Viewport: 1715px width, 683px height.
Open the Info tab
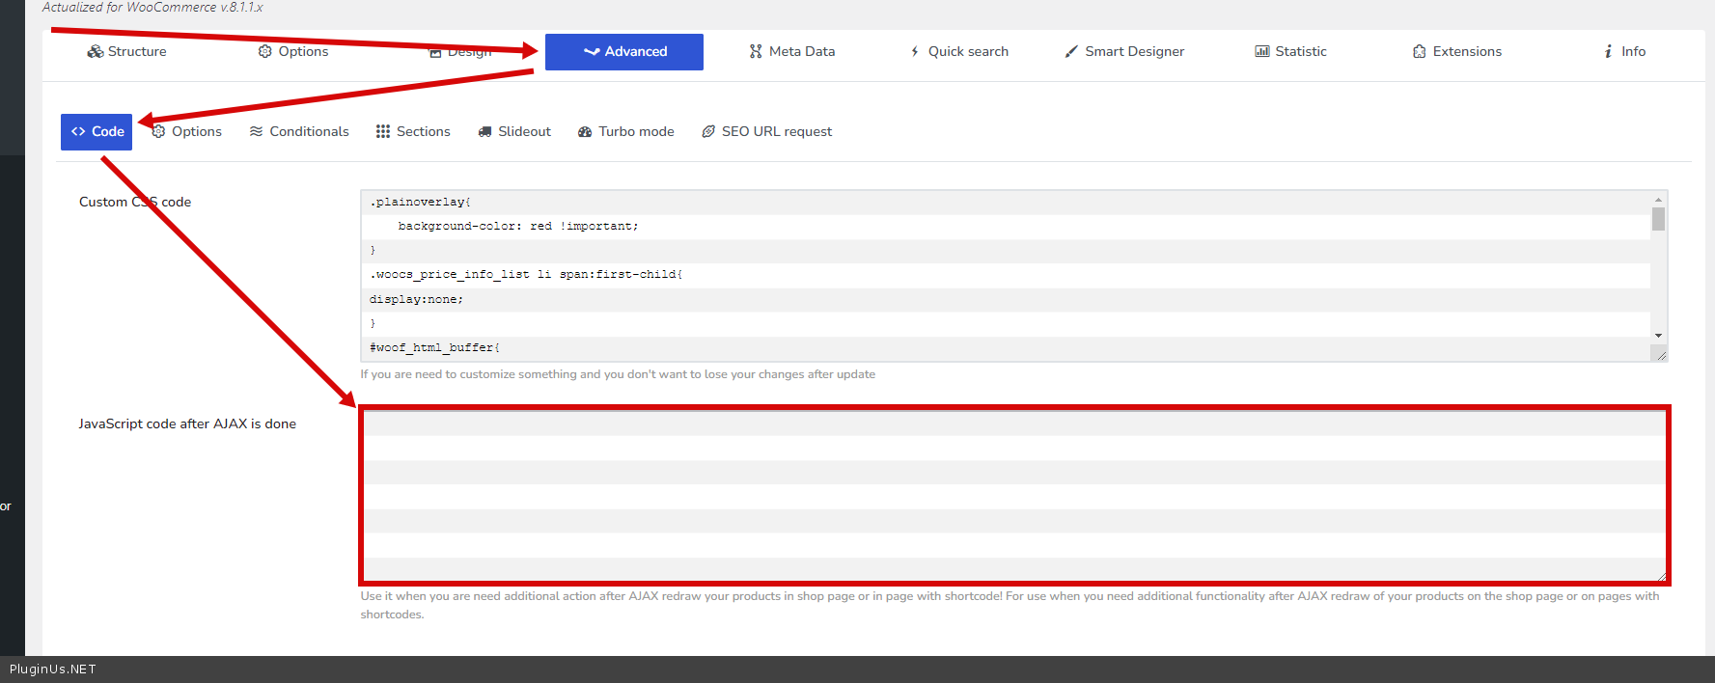click(1624, 52)
